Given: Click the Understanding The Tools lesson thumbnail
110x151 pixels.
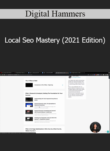Looking at the screenshot, I should tap(29, 99).
